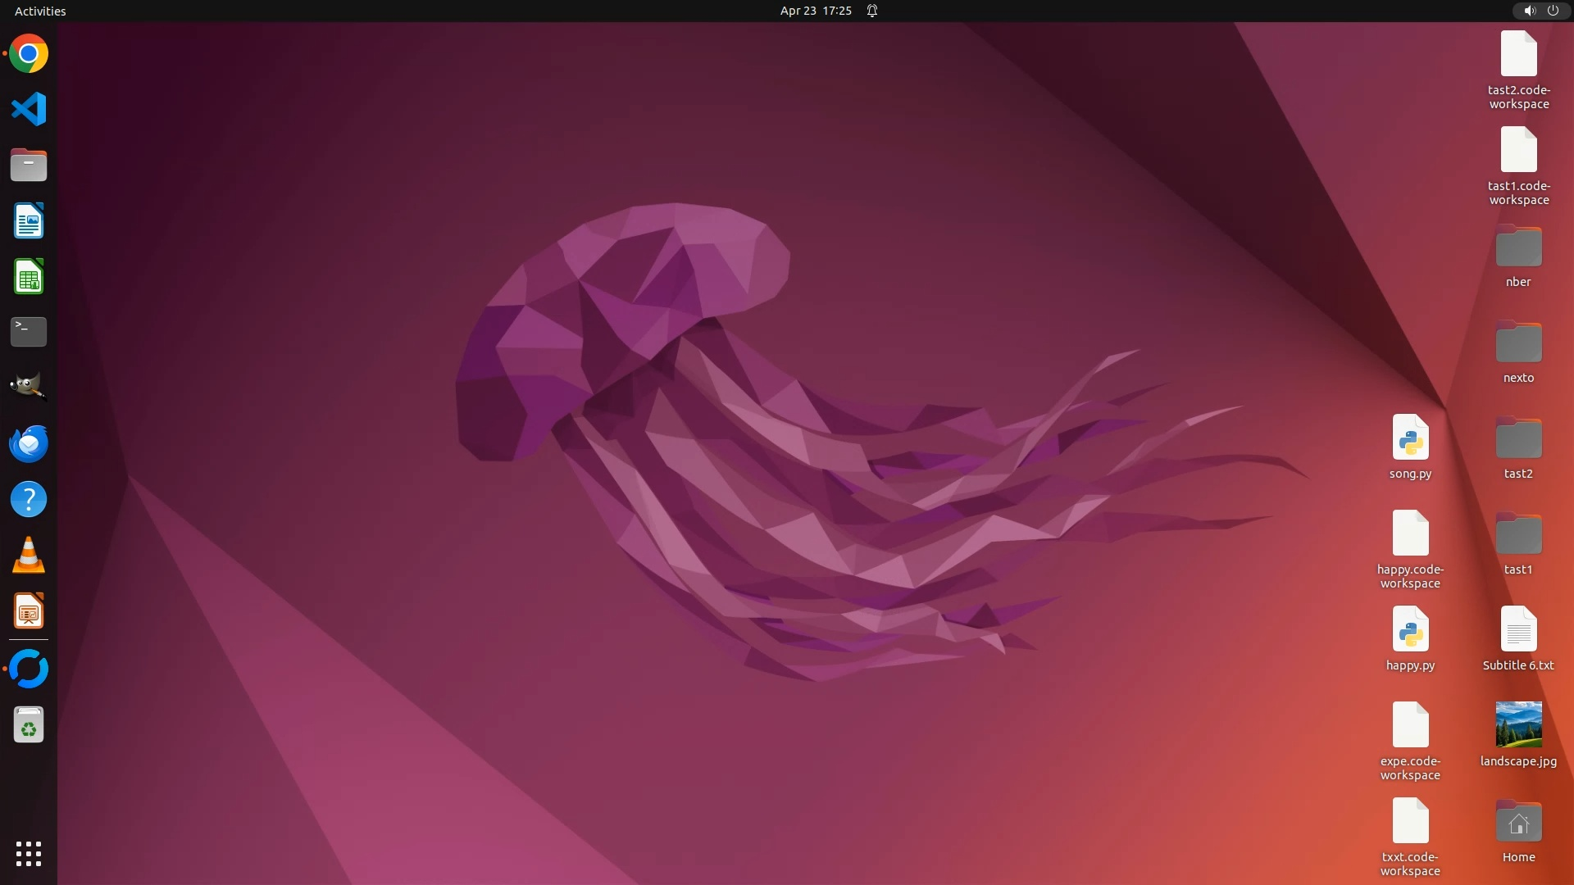Launch LibreOffice Writer from dock
This screenshot has width=1574, height=885.
tap(29, 221)
